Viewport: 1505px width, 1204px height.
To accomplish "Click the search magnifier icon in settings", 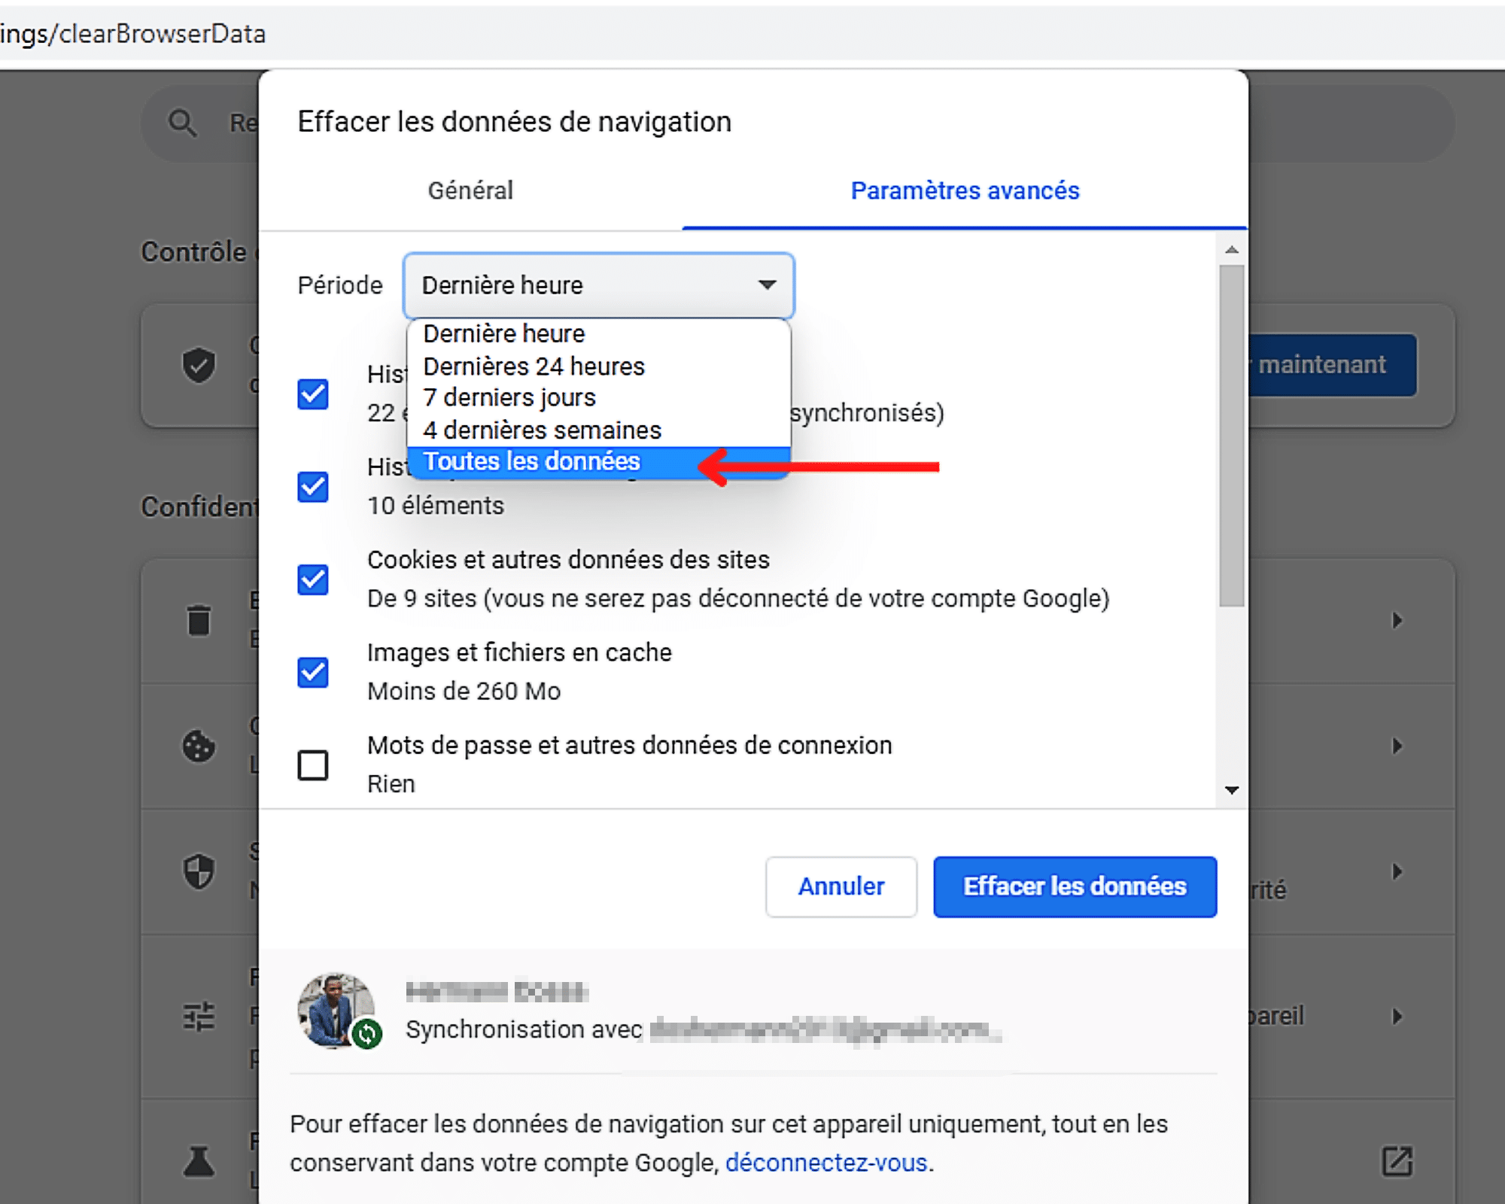I will (x=182, y=122).
